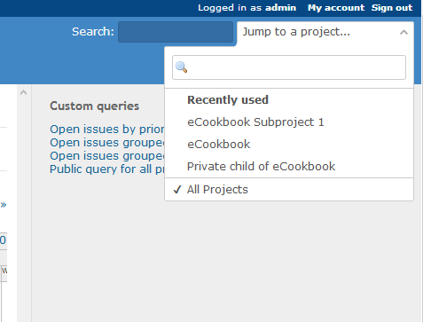Image resolution: width=423 pixels, height=322 pixels.
Task: Jump to eCookbook Subproject 1
Action: [255, 122]
